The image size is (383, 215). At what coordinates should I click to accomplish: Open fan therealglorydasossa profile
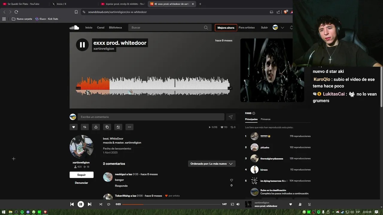[x=272, y=159]
